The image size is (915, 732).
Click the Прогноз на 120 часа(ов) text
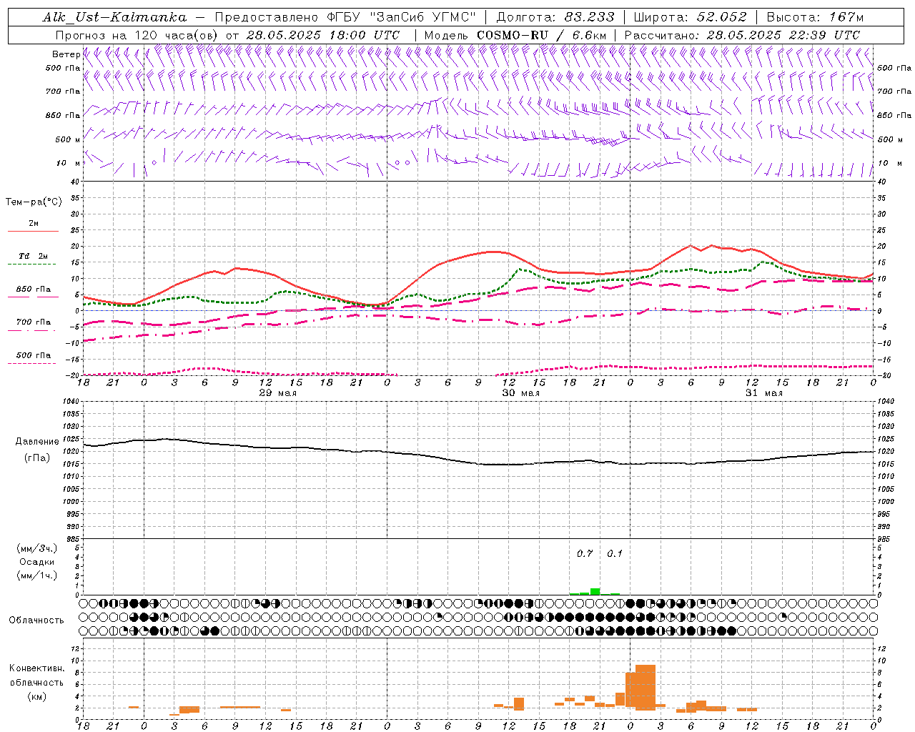tap(137, 35)
